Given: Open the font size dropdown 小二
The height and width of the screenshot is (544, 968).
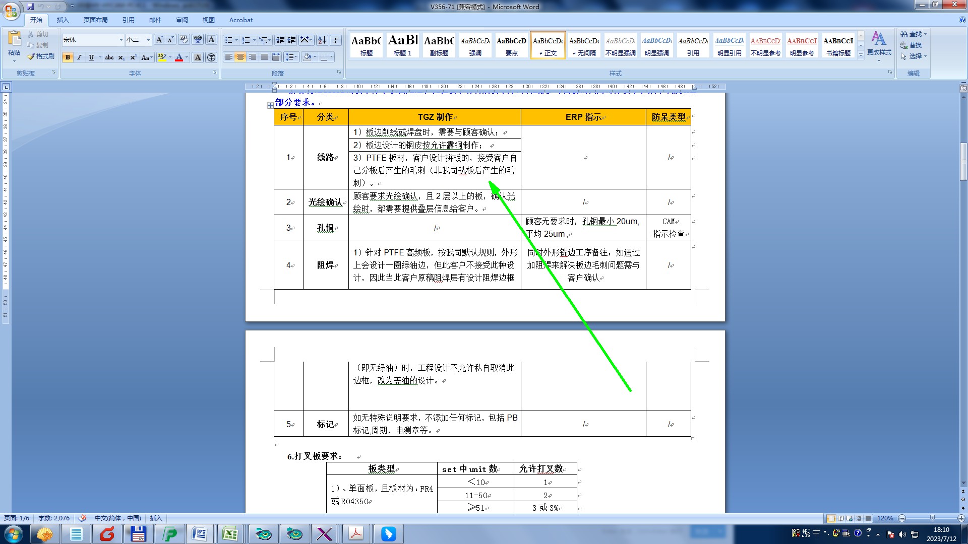Looking at the screenshot, I should click(148, 40).
